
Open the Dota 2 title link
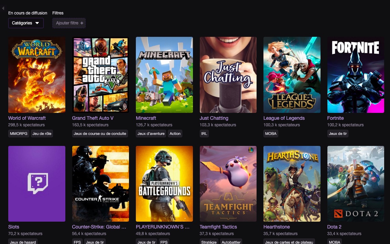coord(334,227)
